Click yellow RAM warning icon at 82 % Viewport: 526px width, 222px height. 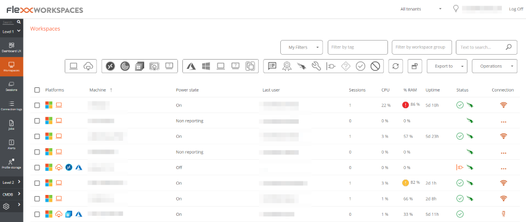[x=405, y=183]
